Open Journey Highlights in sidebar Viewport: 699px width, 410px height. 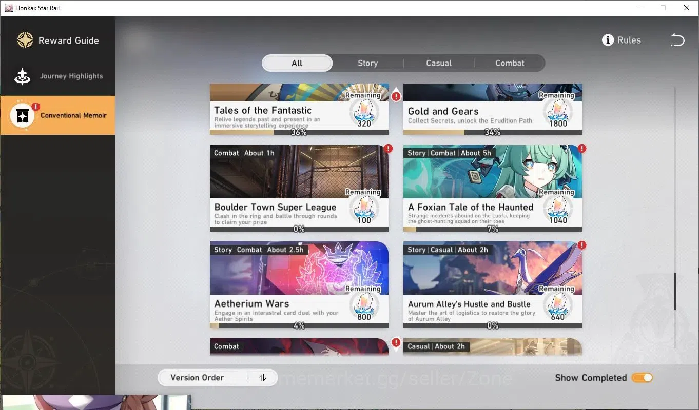pos(57,76)
